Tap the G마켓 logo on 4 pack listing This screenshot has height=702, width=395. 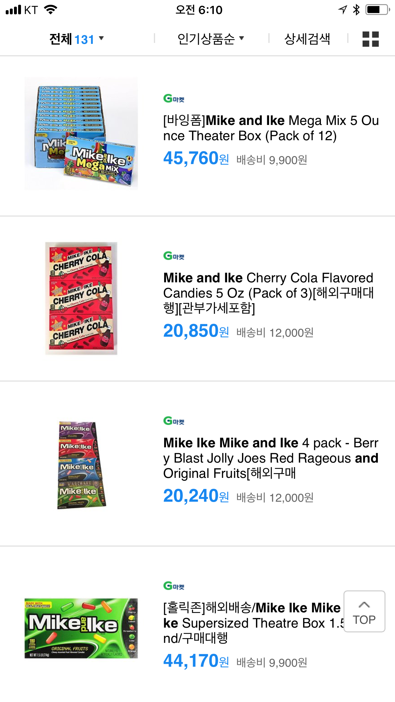[174, 421]
